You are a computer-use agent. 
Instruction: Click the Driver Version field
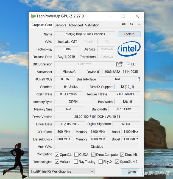pos(97,117)
